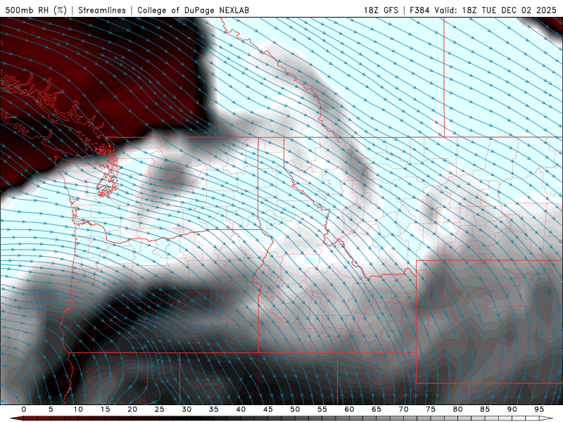
Task: Click the "65" colorbar label
Action: point(376,409)
